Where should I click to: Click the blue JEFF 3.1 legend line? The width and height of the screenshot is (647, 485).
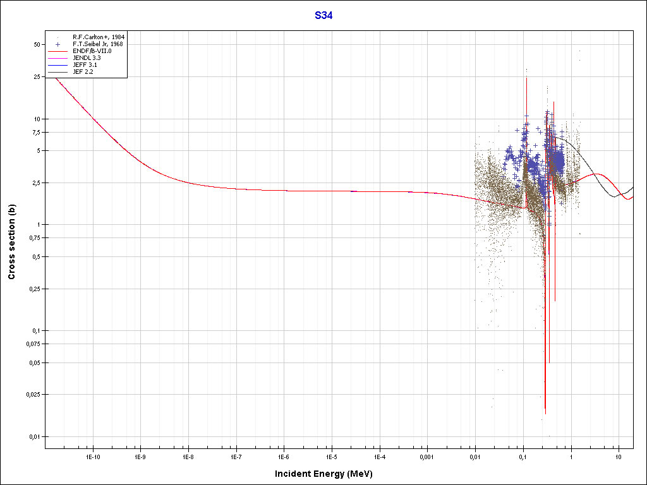pos(57,65)
